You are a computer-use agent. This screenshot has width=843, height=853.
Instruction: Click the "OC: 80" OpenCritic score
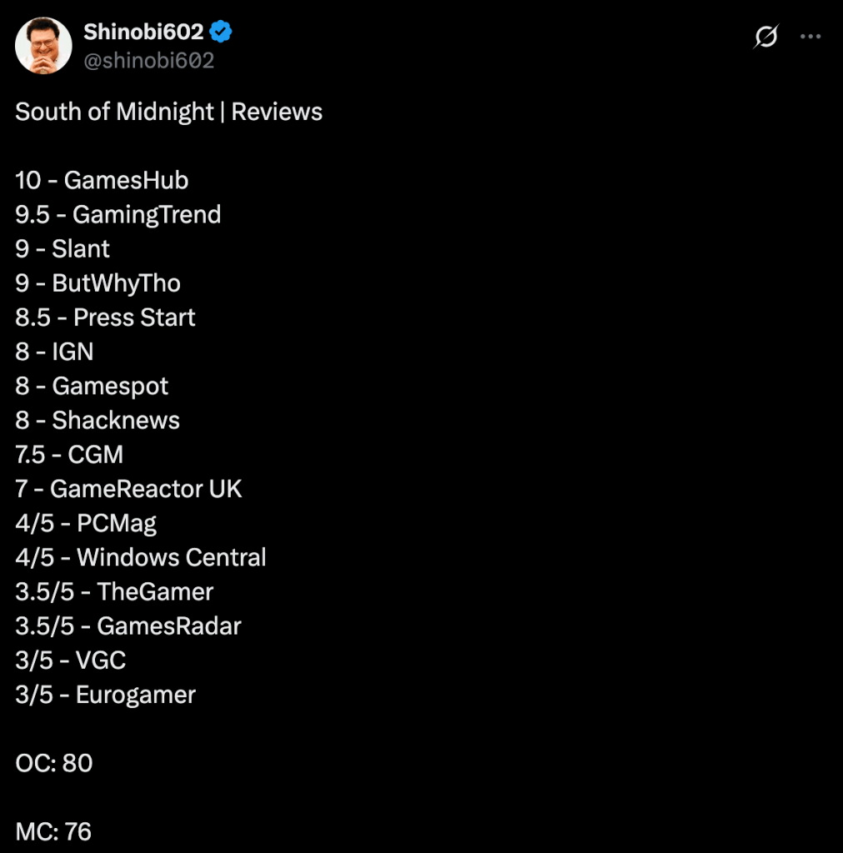click(54, 763)
